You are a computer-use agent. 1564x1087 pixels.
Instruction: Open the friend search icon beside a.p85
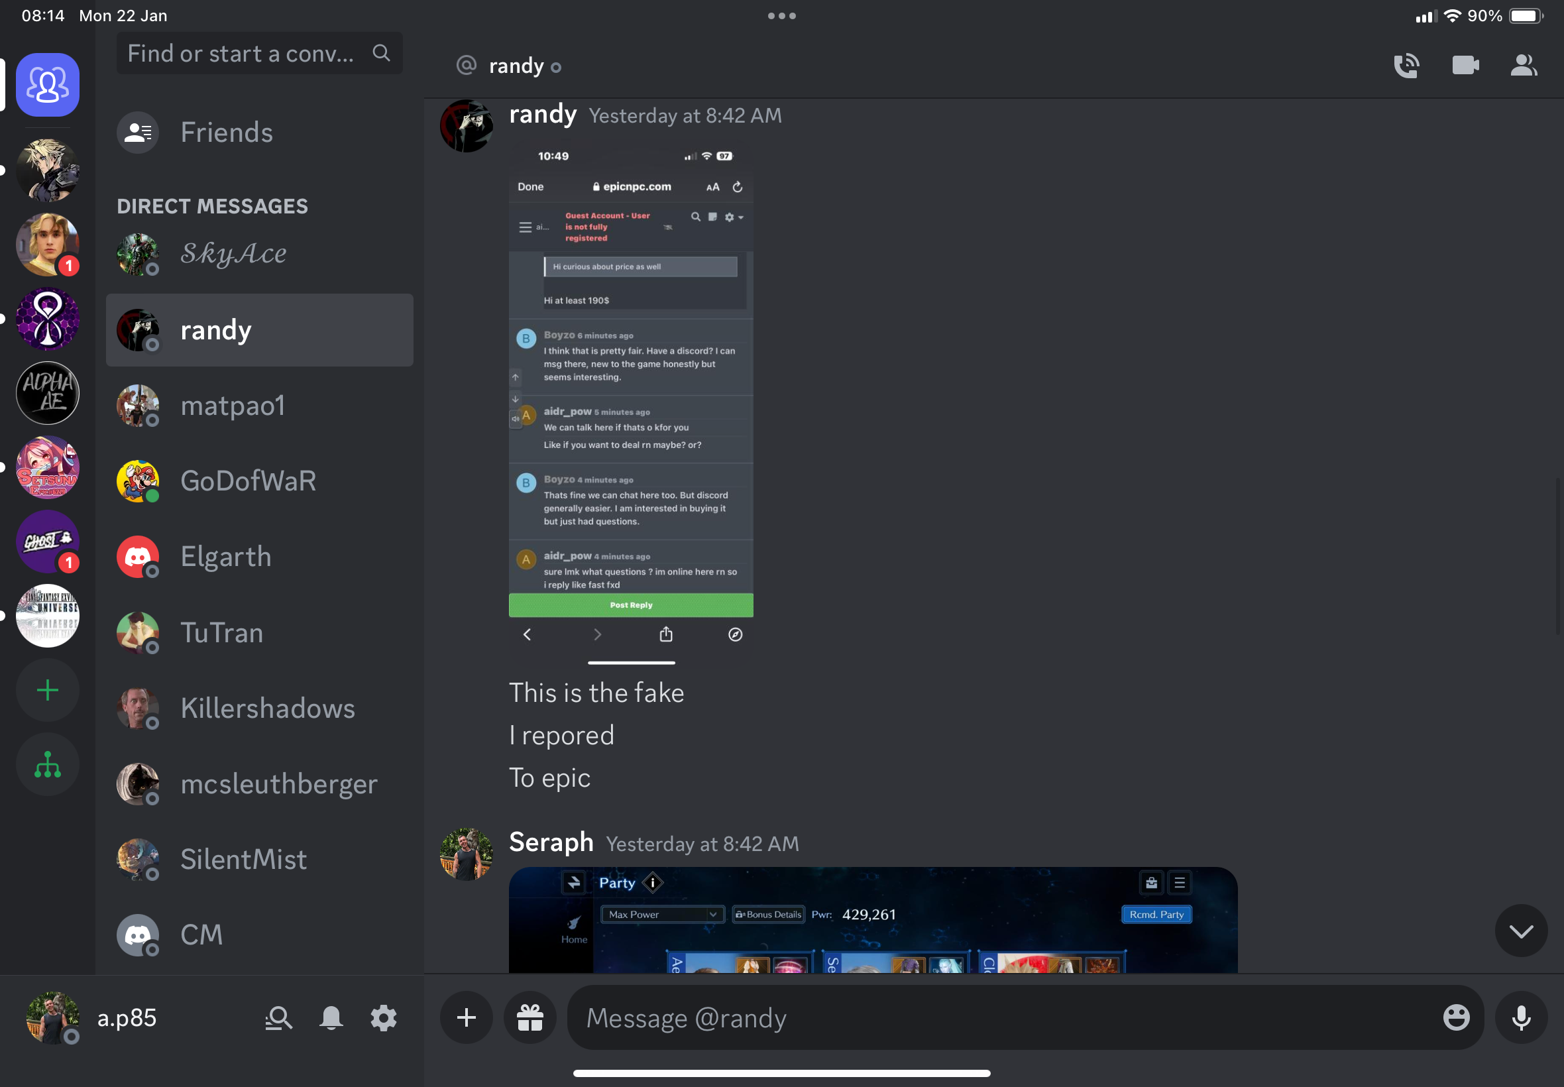(278, 1018)
